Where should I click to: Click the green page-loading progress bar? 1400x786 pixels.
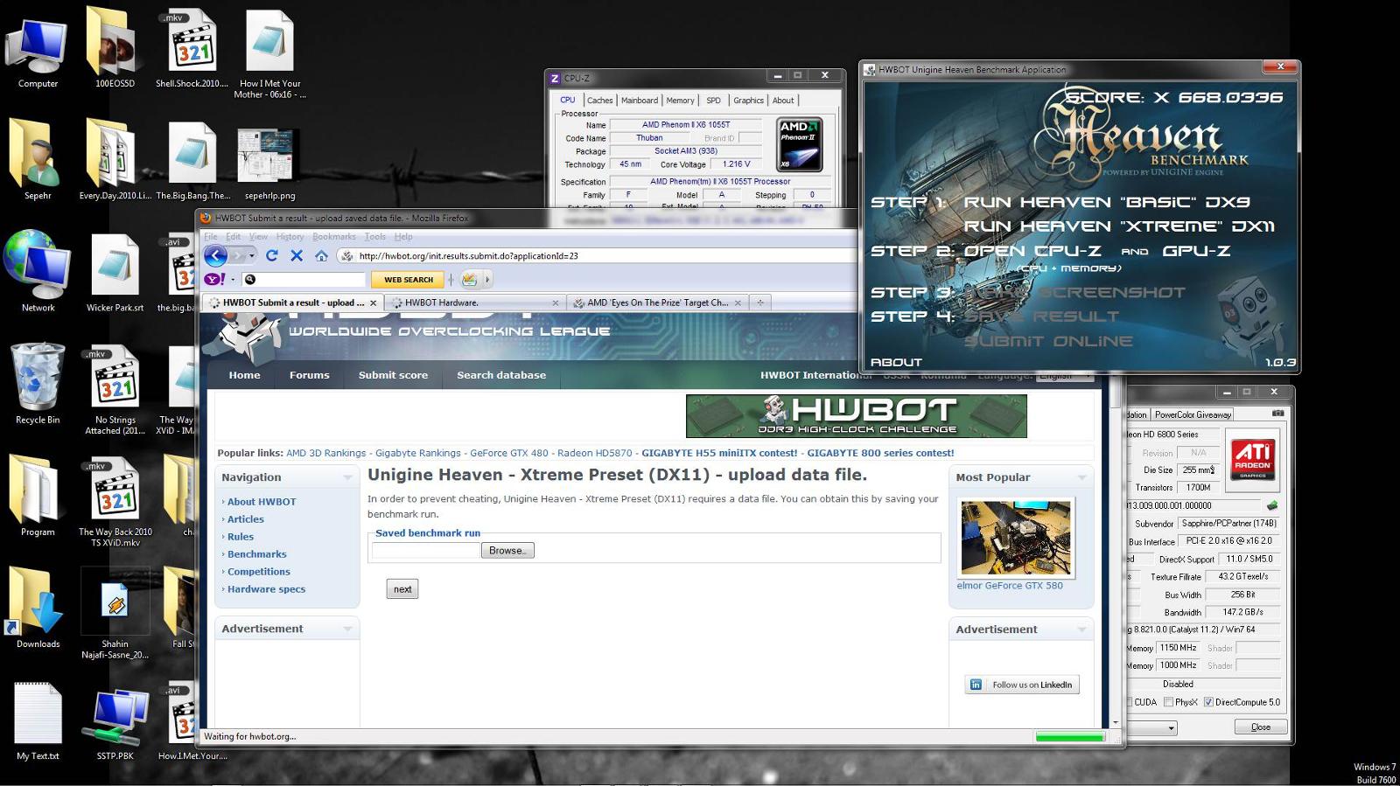pyautogui.click(x=1069, y=737)
